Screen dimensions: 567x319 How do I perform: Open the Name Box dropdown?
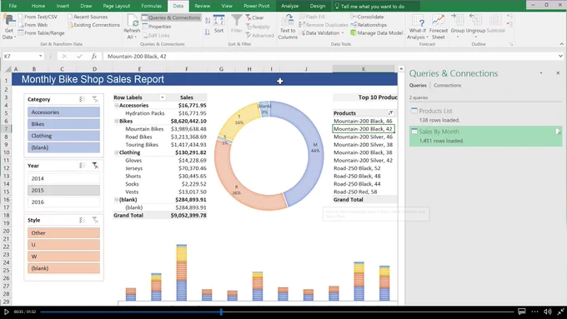41,56
